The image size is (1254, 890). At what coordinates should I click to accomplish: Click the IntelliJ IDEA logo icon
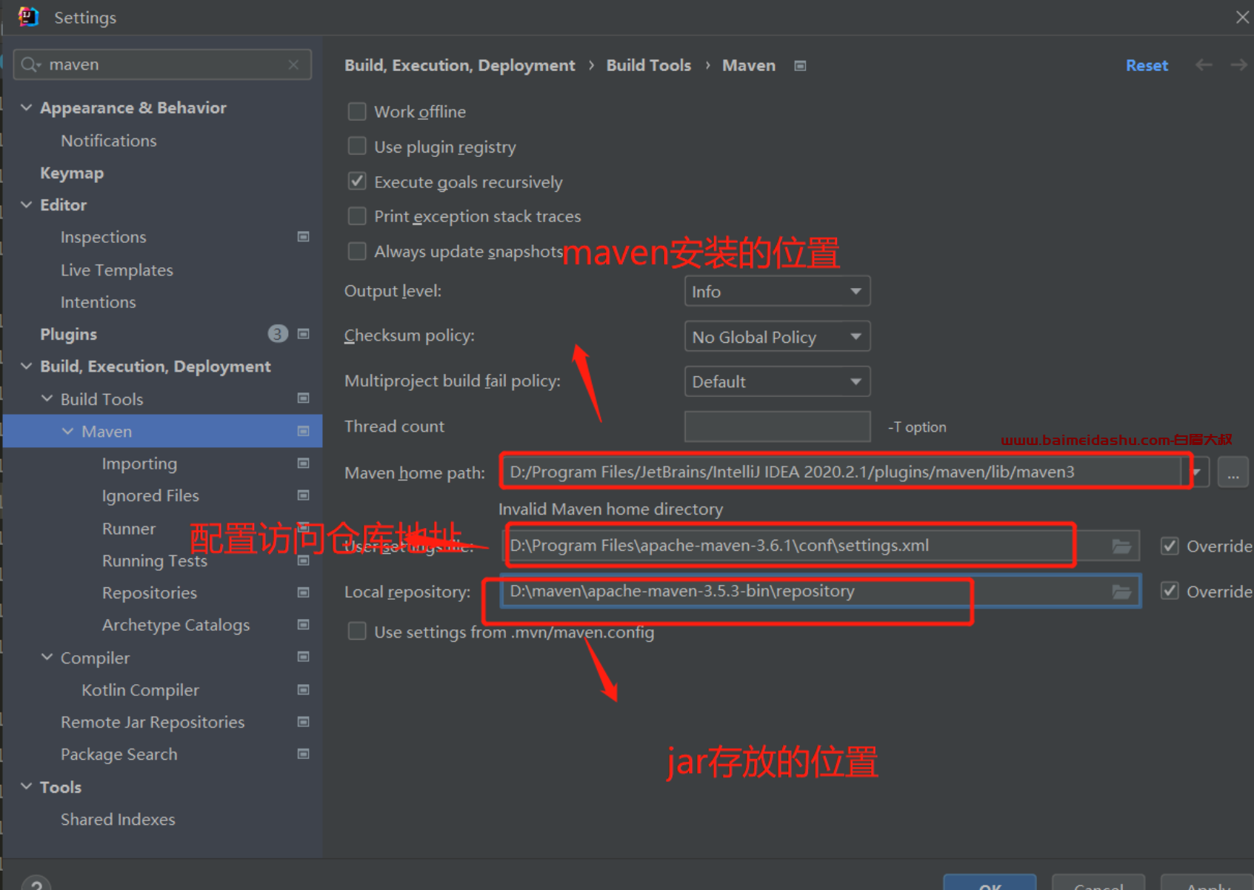click(x=29, y=16)
